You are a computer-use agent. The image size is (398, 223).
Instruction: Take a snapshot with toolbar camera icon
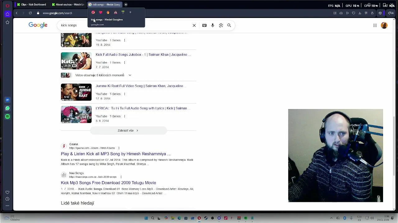[341, 13]
